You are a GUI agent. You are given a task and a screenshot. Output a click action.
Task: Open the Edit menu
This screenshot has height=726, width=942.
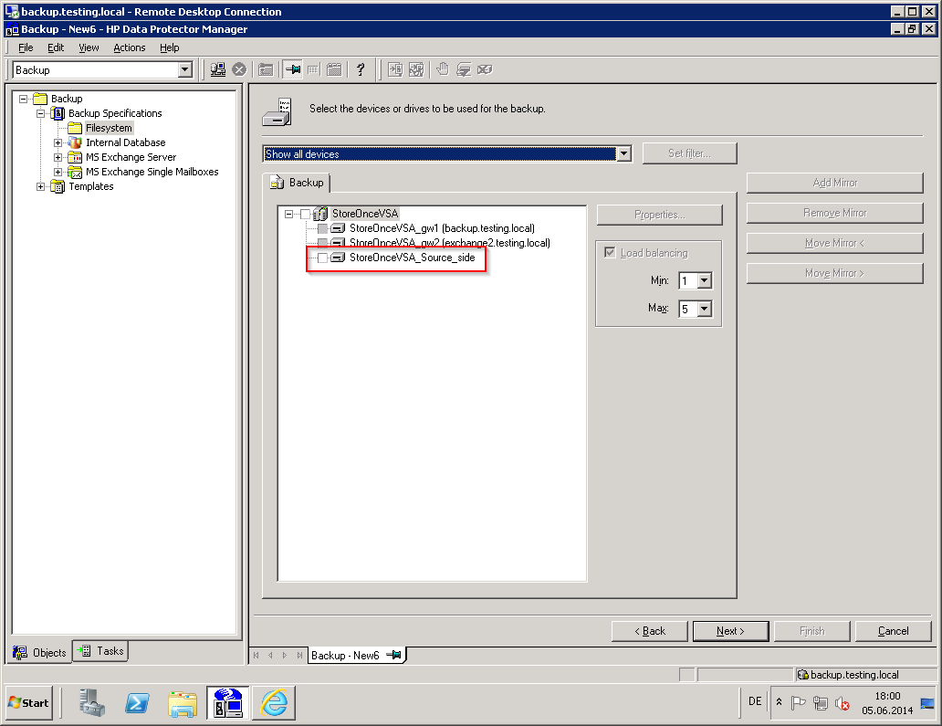point(56,47)
